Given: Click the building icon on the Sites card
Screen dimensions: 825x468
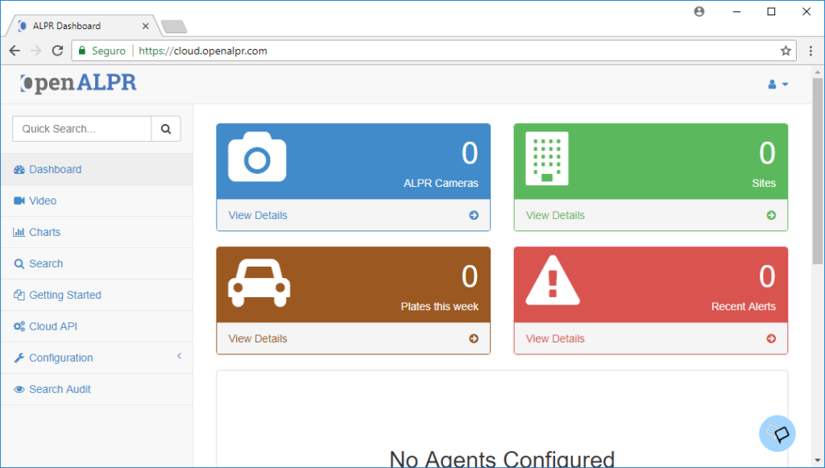Looking at the screenshot, I should tap(546, 159).
